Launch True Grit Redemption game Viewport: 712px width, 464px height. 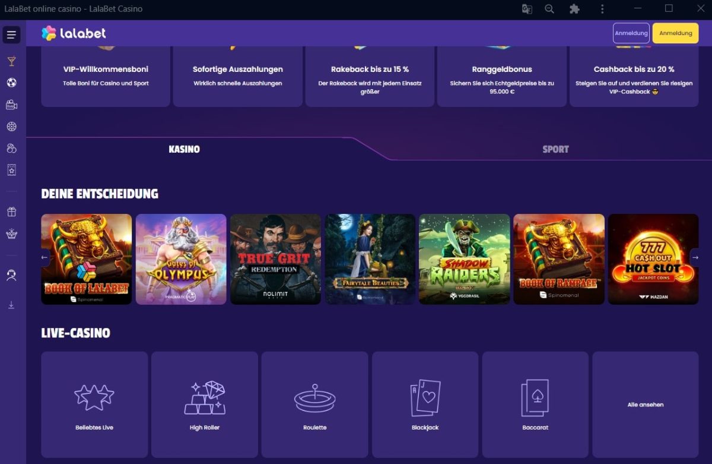tap(275, 259)
